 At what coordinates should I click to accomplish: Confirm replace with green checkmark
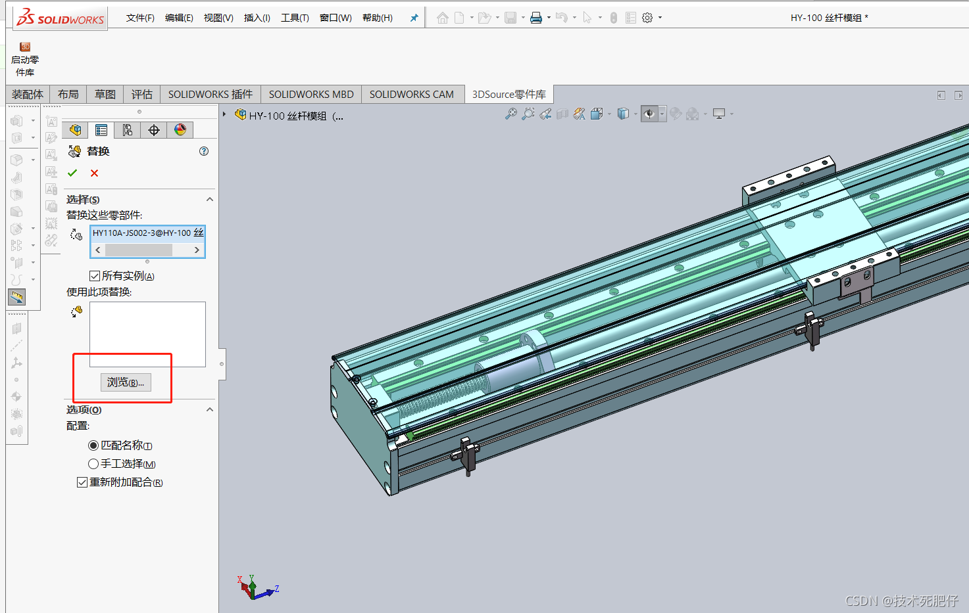[72, 173]
